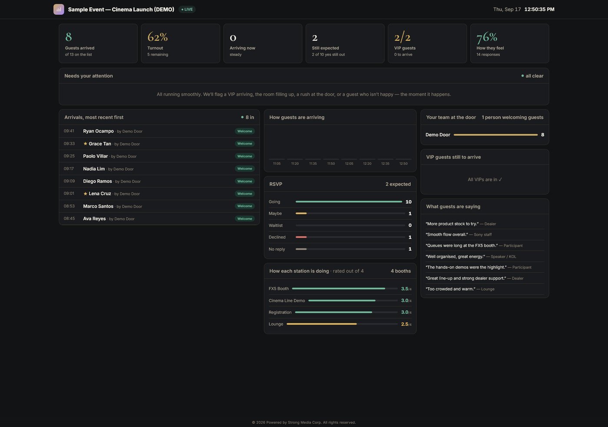
Task: Select the Still expected stat card
Action: [345, 43]
